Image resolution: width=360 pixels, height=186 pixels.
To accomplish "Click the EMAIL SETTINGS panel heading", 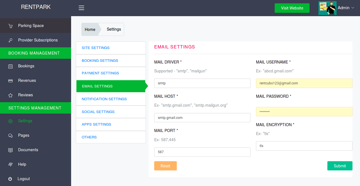I will 175,47.
